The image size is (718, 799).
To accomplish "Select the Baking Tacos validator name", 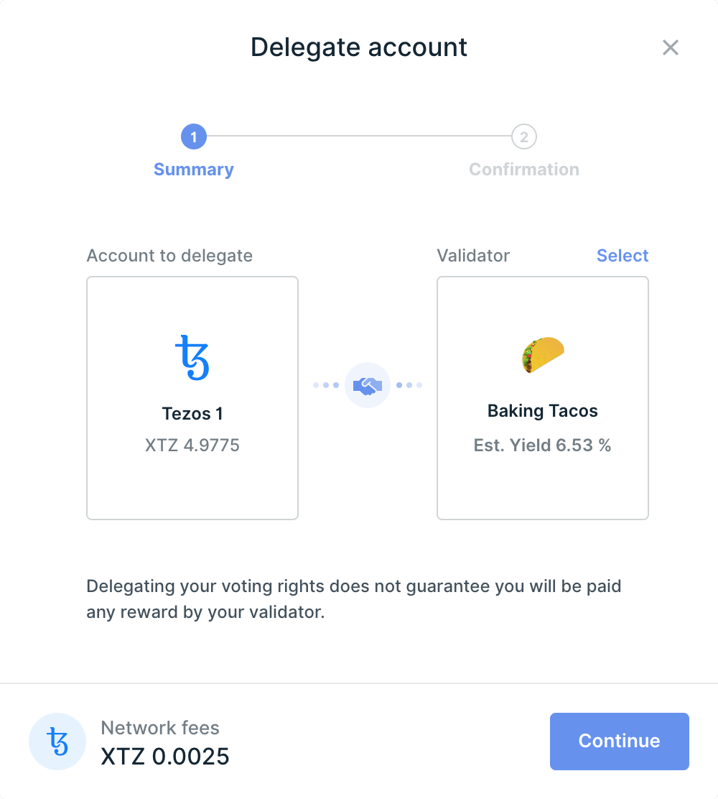I will coord(543,411).
